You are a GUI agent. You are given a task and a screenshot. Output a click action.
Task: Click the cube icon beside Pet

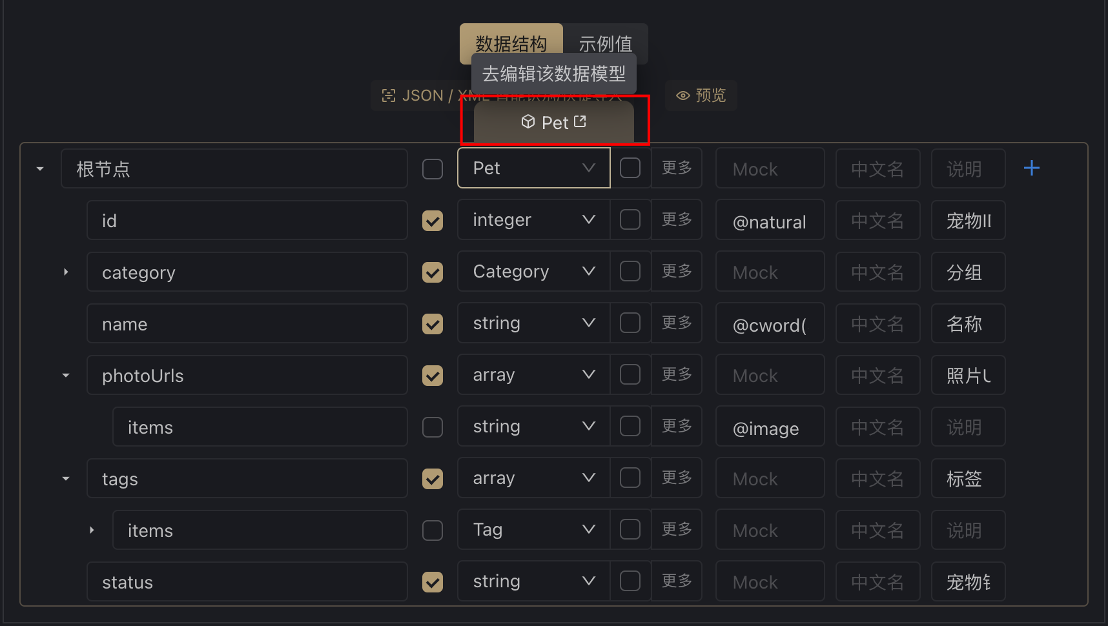tap(528, 121)
